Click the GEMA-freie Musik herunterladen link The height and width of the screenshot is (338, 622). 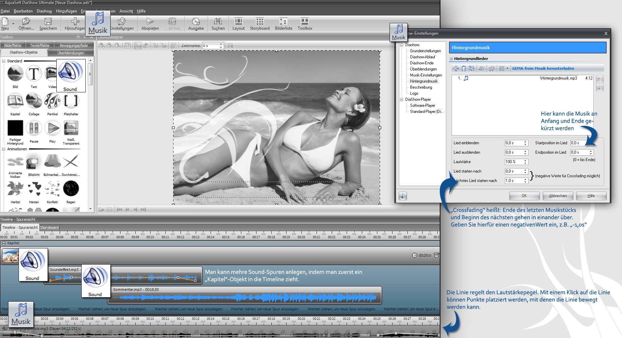point(543,68)
